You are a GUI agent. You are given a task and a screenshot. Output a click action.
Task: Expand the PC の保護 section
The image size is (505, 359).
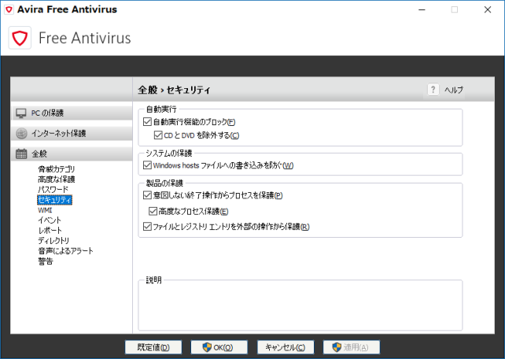72,113
